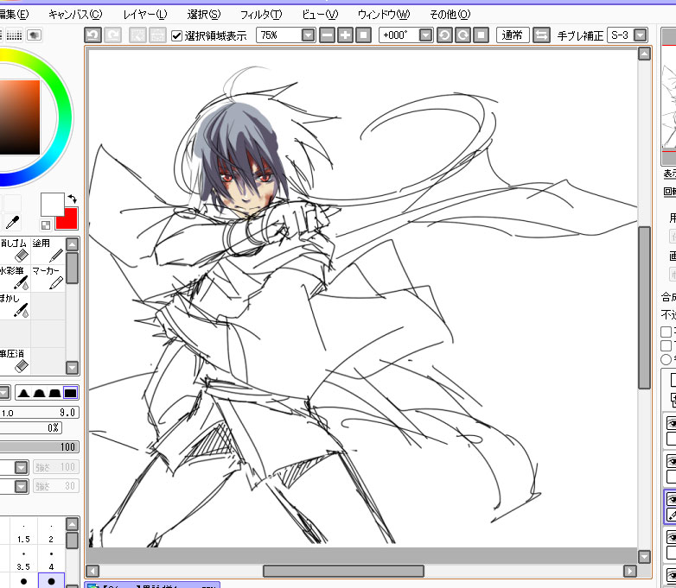Viewport: 676px width, 588px height.
Task: Choose the second rounded brush edge shape
Action: (x=39, y=393)
